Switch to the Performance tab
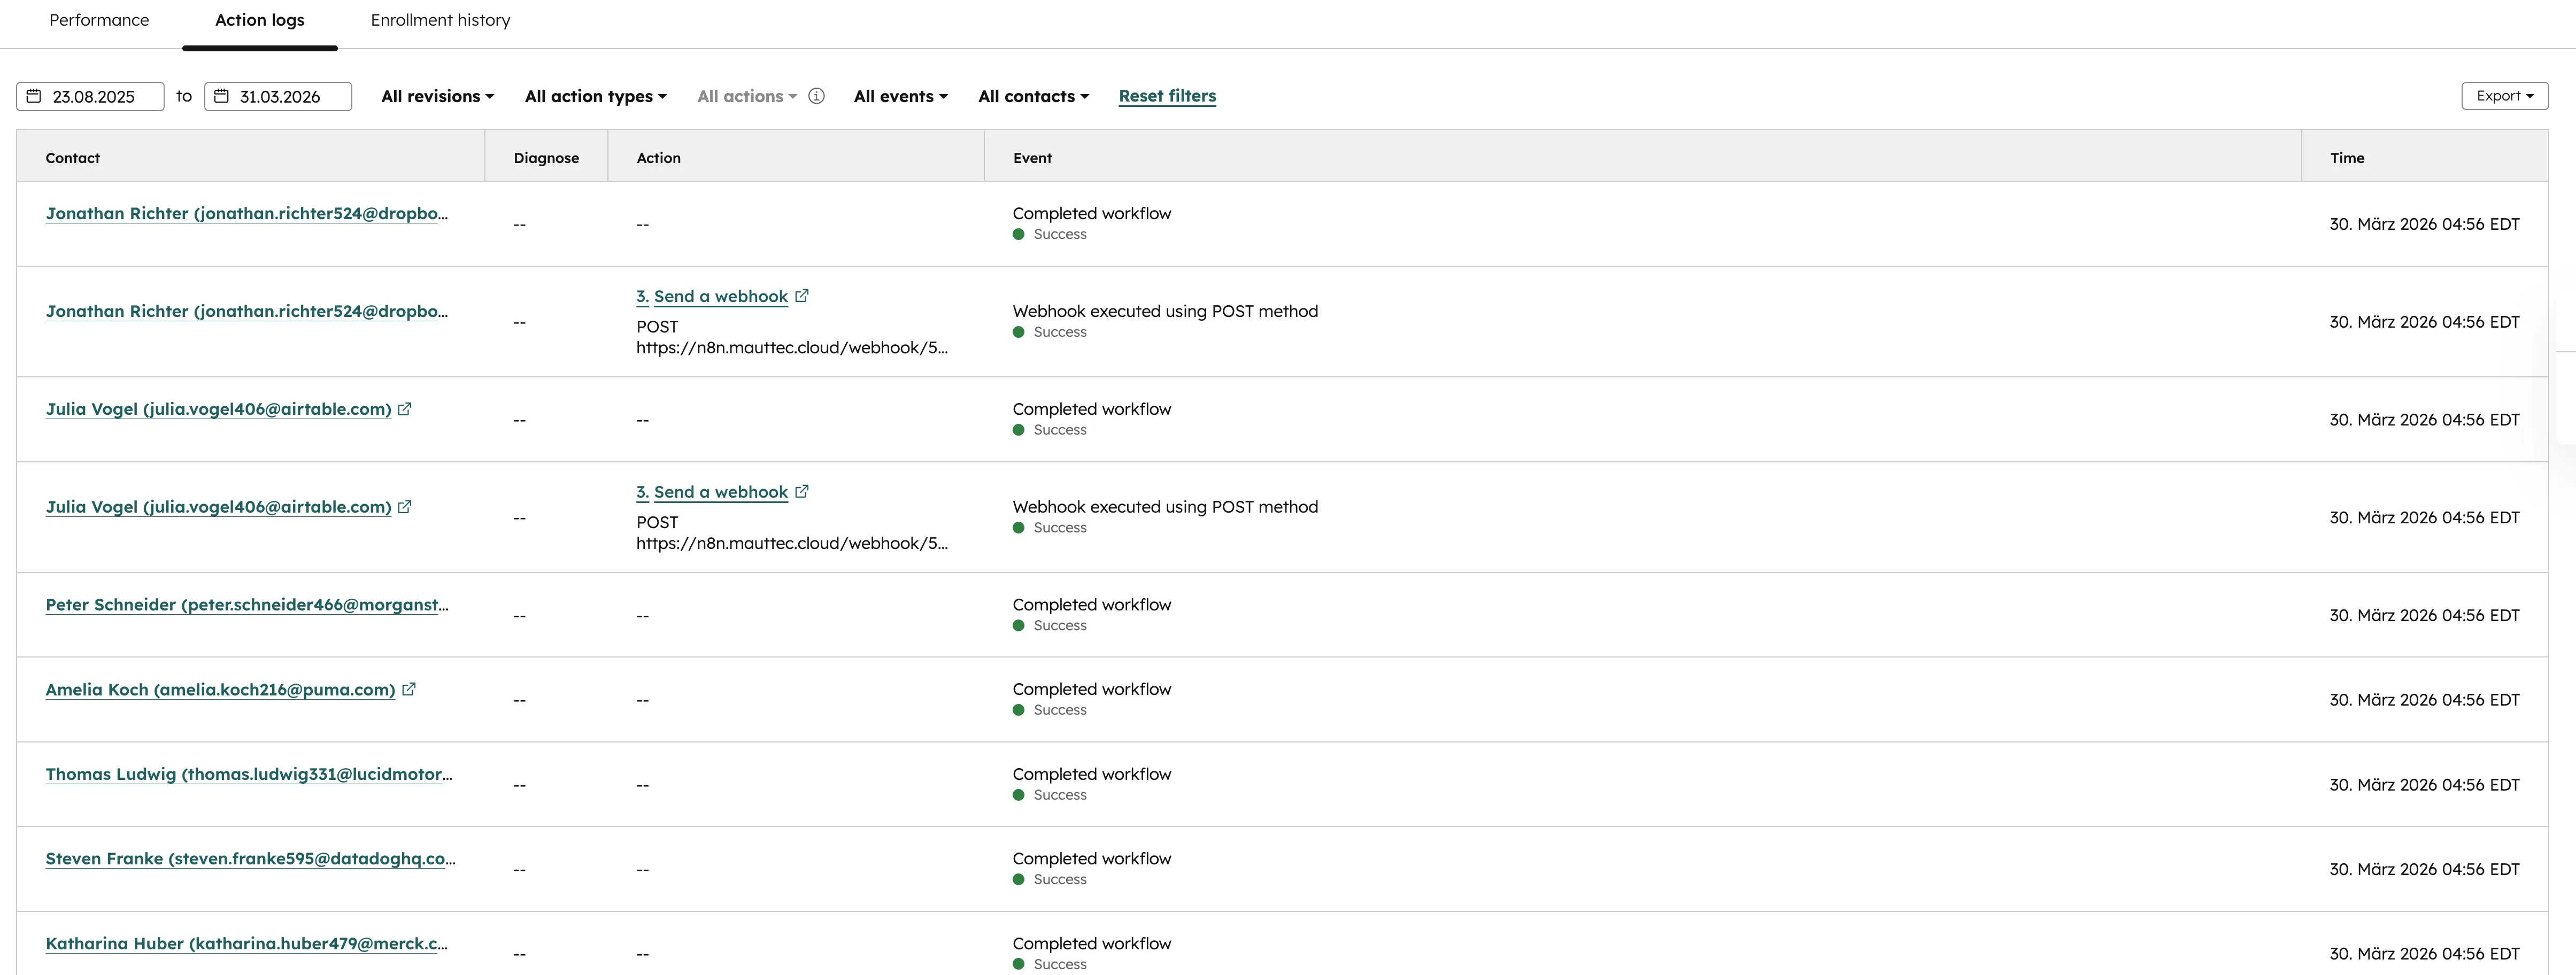2576x975 pixels. pyautogui.click(x=99, y=20)
